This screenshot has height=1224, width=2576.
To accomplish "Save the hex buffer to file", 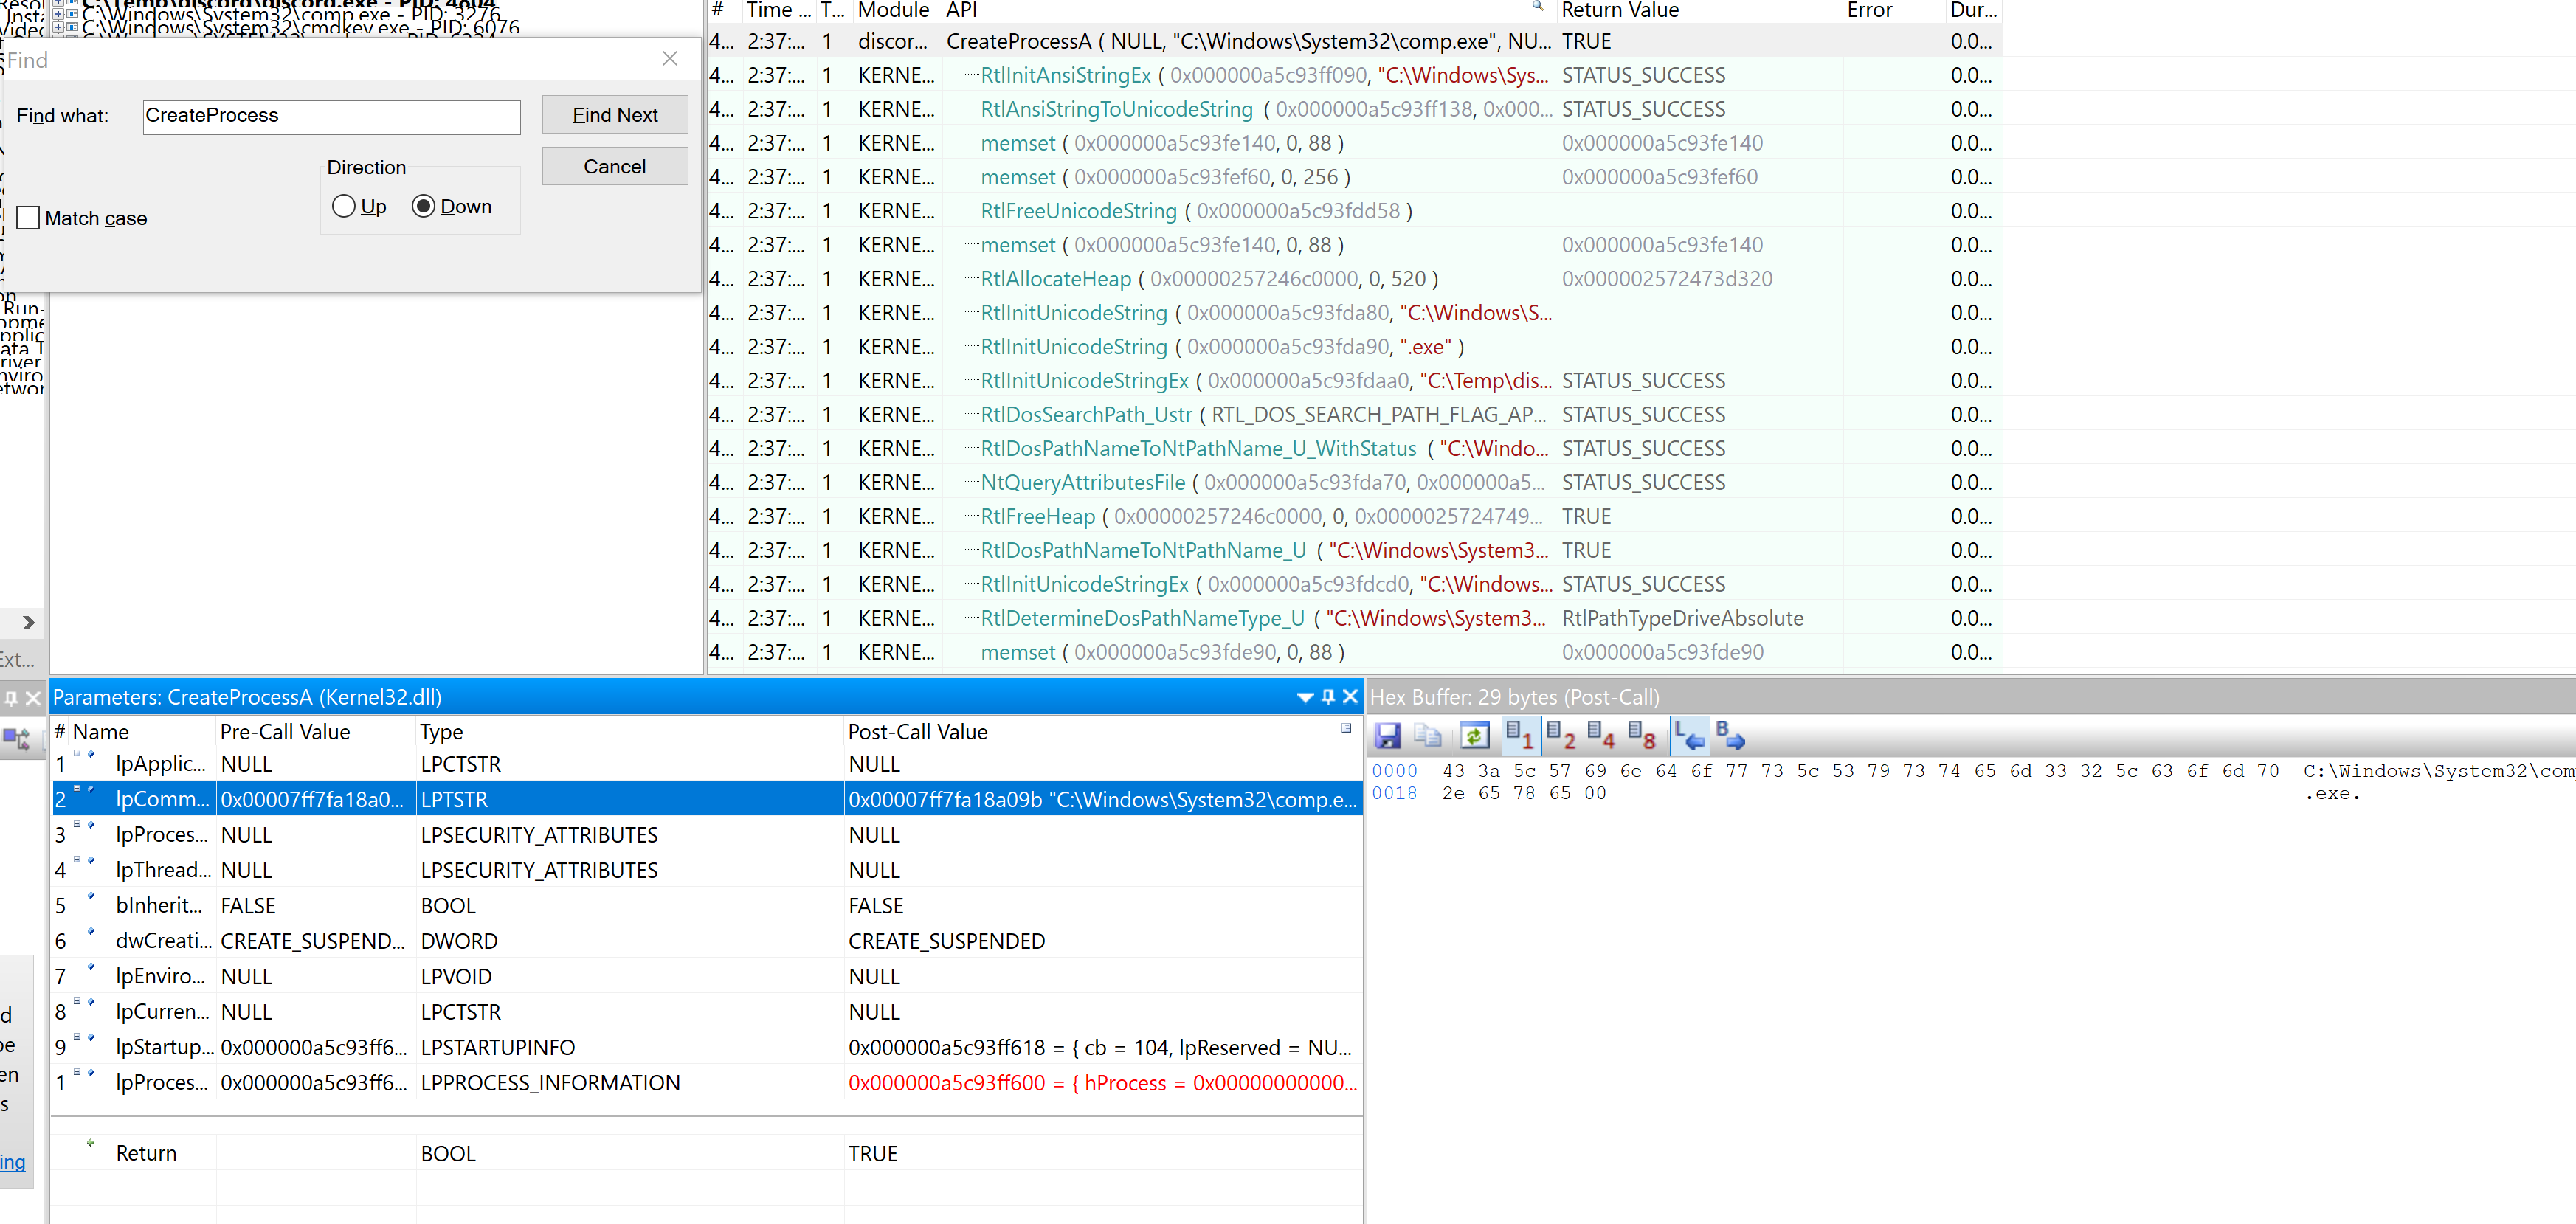I will click(x=1387, y=737).
